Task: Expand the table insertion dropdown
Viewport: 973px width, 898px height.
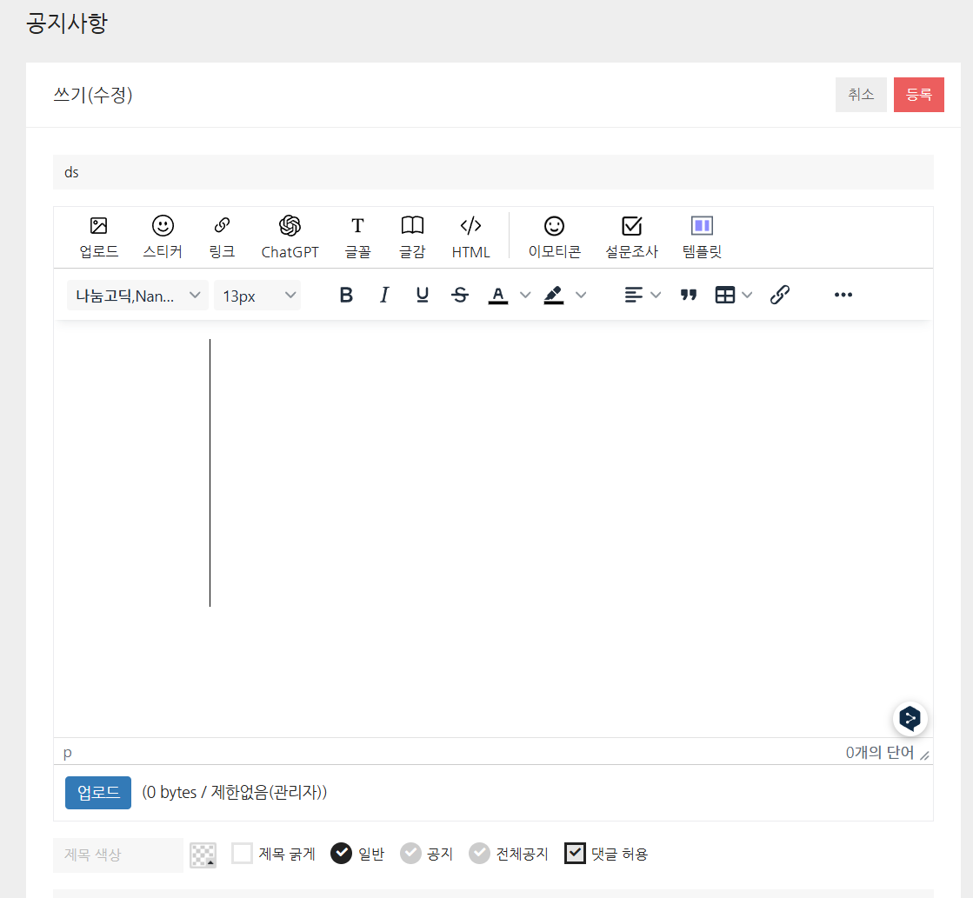Action: tap(746, 295)
